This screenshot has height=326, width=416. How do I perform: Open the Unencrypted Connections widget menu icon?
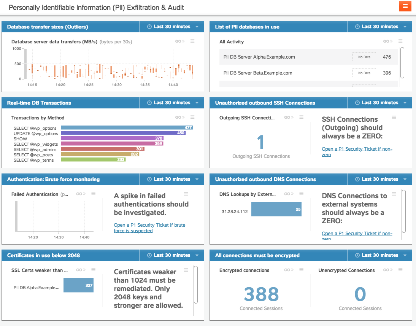point(400,270)
